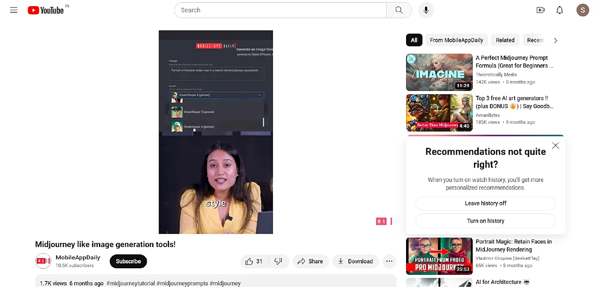The height and width of the screenshot is (288, 598).
Task: Open MobileAppDaily channel avatar
Action: coord(43,261)
